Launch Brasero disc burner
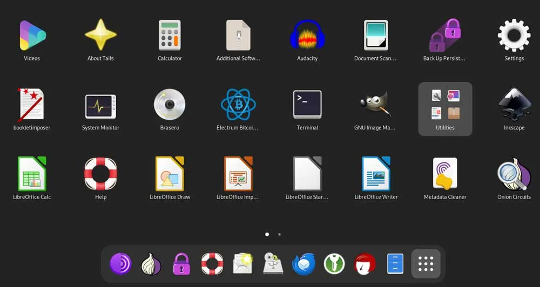 (170, 105)
